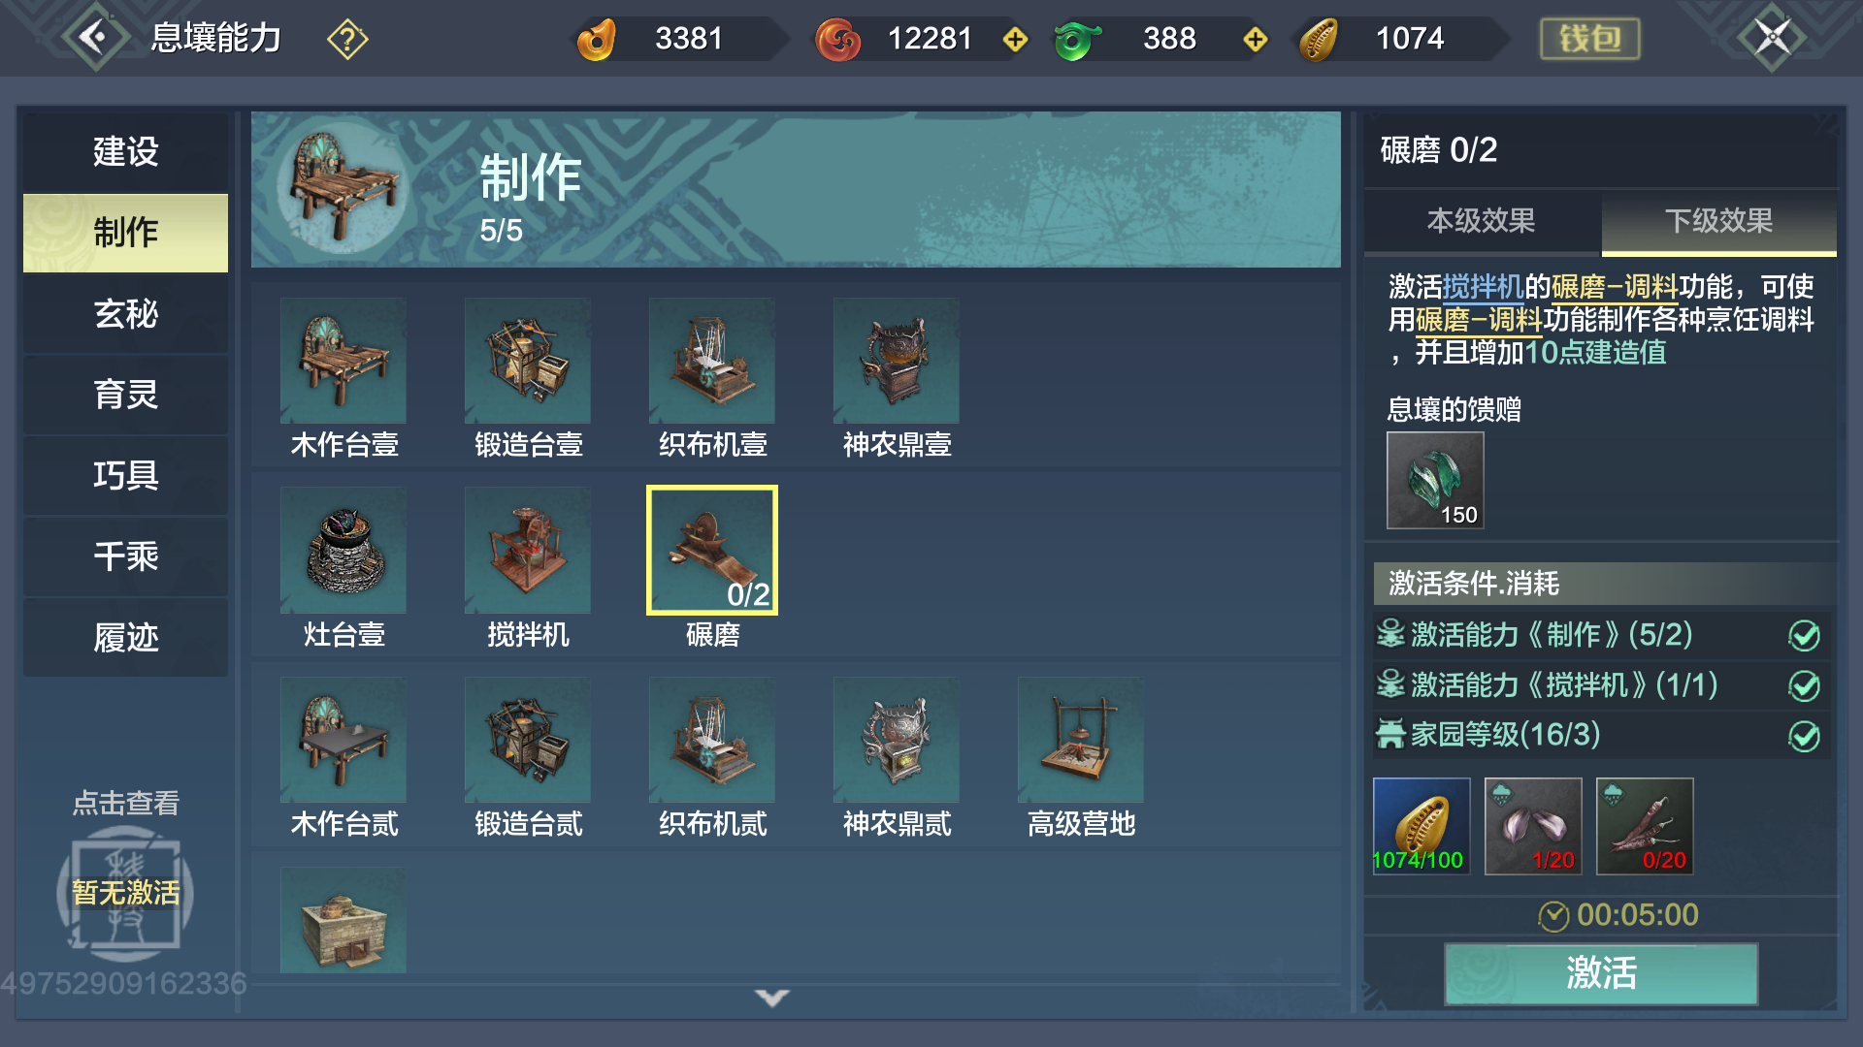
Task: Click checkmark for 家园等级 condition
Action: pyautogui.click(x=1804, y=737)
